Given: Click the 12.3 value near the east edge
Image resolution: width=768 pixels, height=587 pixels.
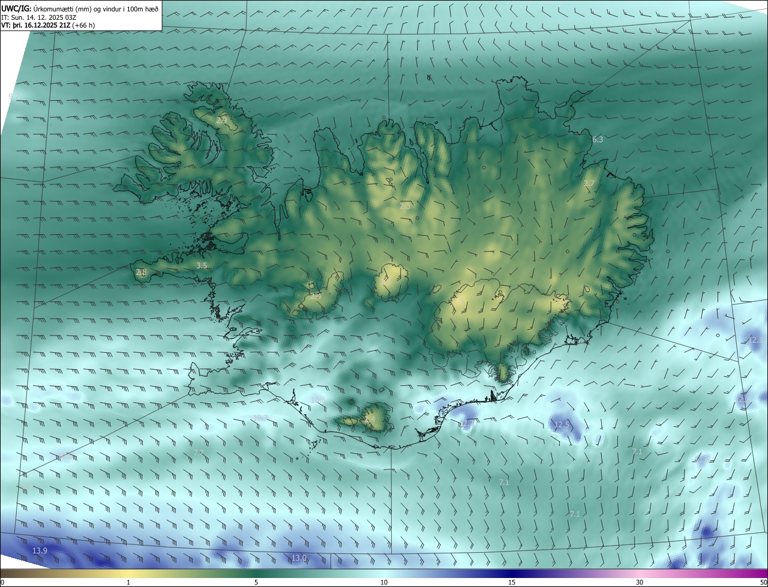Looking at the screenshot, I should coord(755,340).
